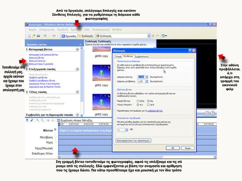Screen dimensions: 242x181
Task: Open the Αναπαραγωγή menu
Action: [x=101, y=29]
